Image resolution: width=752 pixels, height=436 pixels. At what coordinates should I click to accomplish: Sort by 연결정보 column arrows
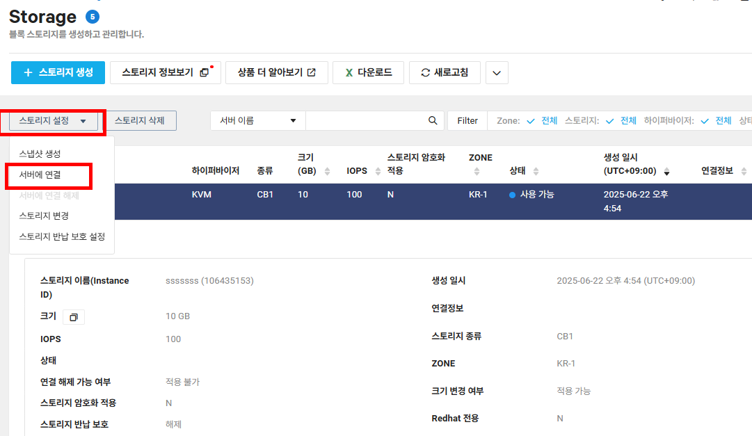[x=744, y=171]
